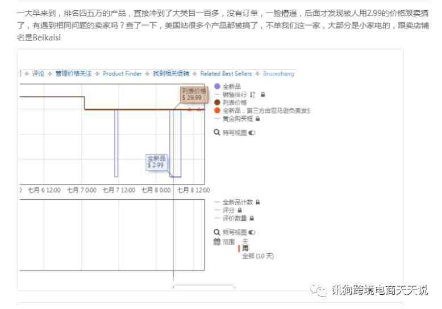Click the lock icon beside 黄金购买框
The width and height of the screenshot is (442, 309).
click(x=258, y=118)
